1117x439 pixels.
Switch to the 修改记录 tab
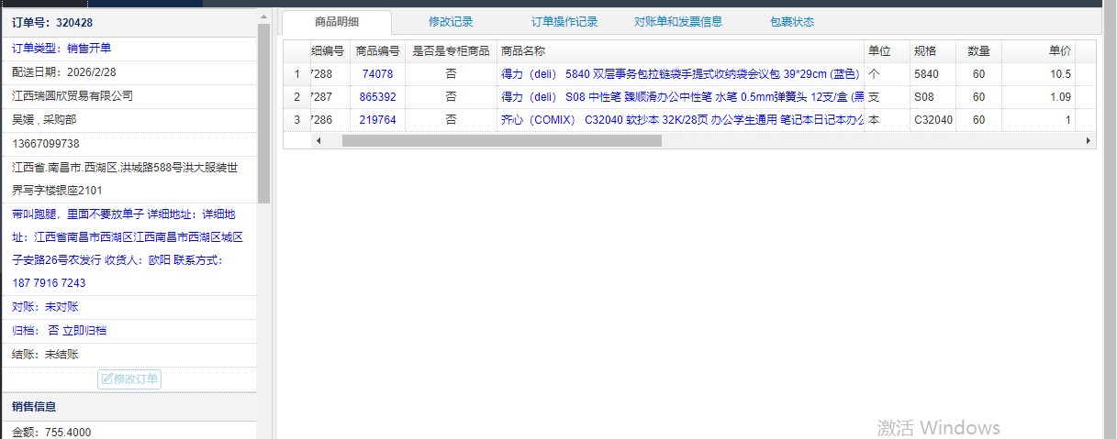[451, 22]
